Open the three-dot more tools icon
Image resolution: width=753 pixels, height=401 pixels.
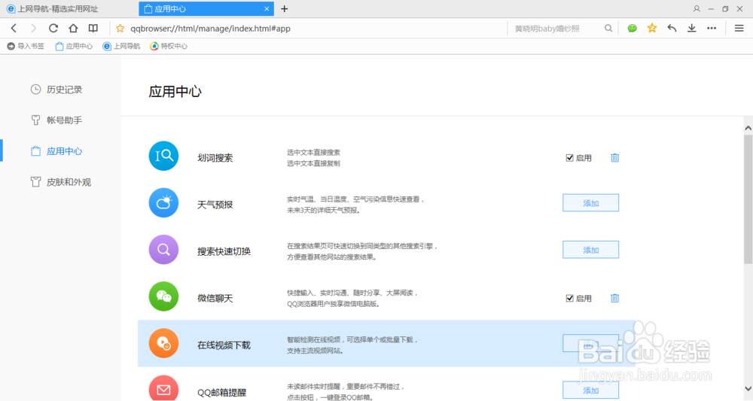click(x=712, y=29)
